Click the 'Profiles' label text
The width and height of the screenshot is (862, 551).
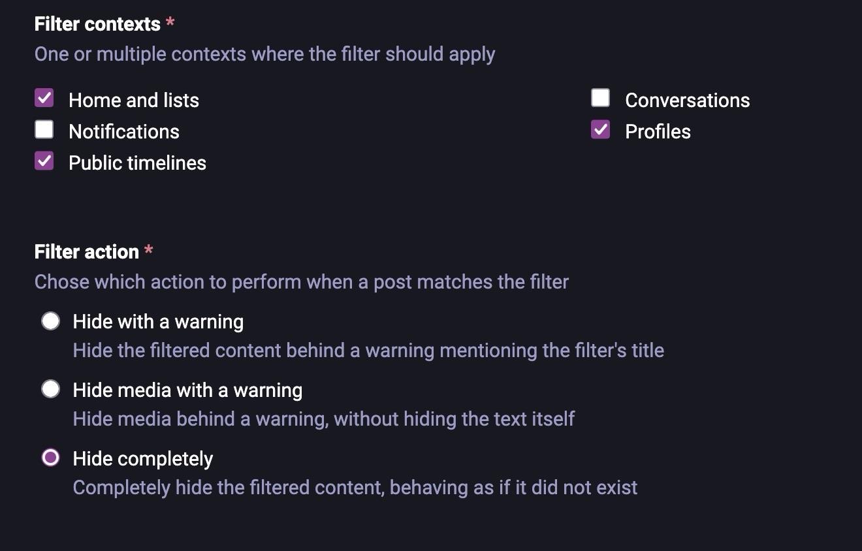658,131
